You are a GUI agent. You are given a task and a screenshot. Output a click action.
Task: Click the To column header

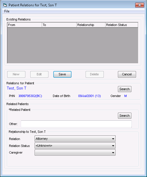click(x=59, y=25)
